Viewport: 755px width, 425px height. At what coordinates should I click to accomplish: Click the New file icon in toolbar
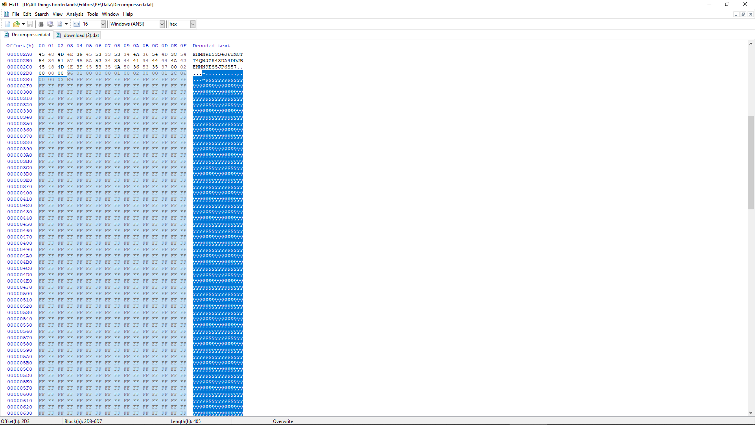7,24
